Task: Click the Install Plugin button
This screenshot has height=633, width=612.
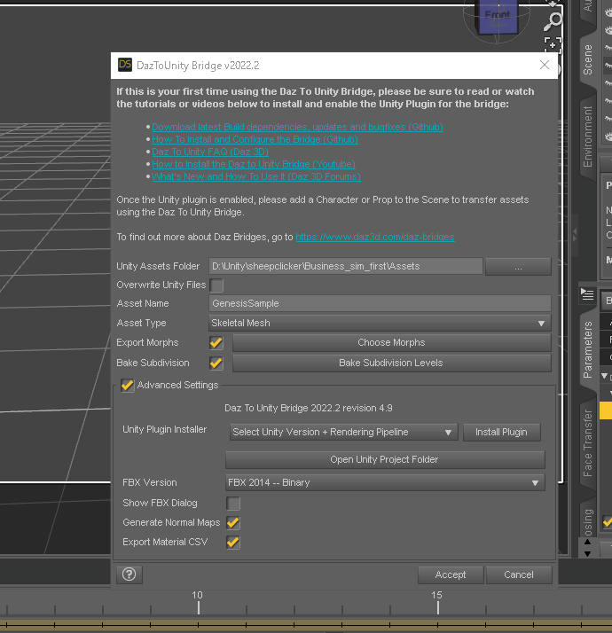Action: (x=501, y=432)
